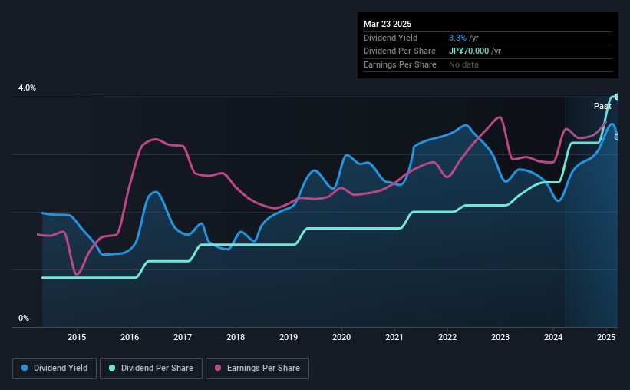Click the 2021 x-axis label
630x390 pixels.
pyautogui.click(x=394, y=337)
